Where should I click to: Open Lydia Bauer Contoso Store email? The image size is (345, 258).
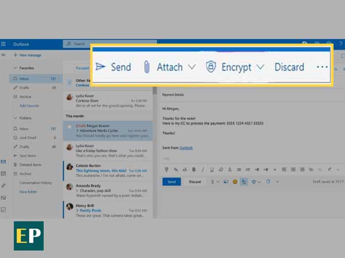click(108, 101)
